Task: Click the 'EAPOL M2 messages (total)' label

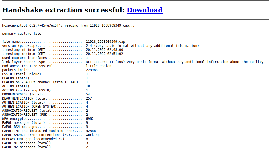Action: coord(26,147)
